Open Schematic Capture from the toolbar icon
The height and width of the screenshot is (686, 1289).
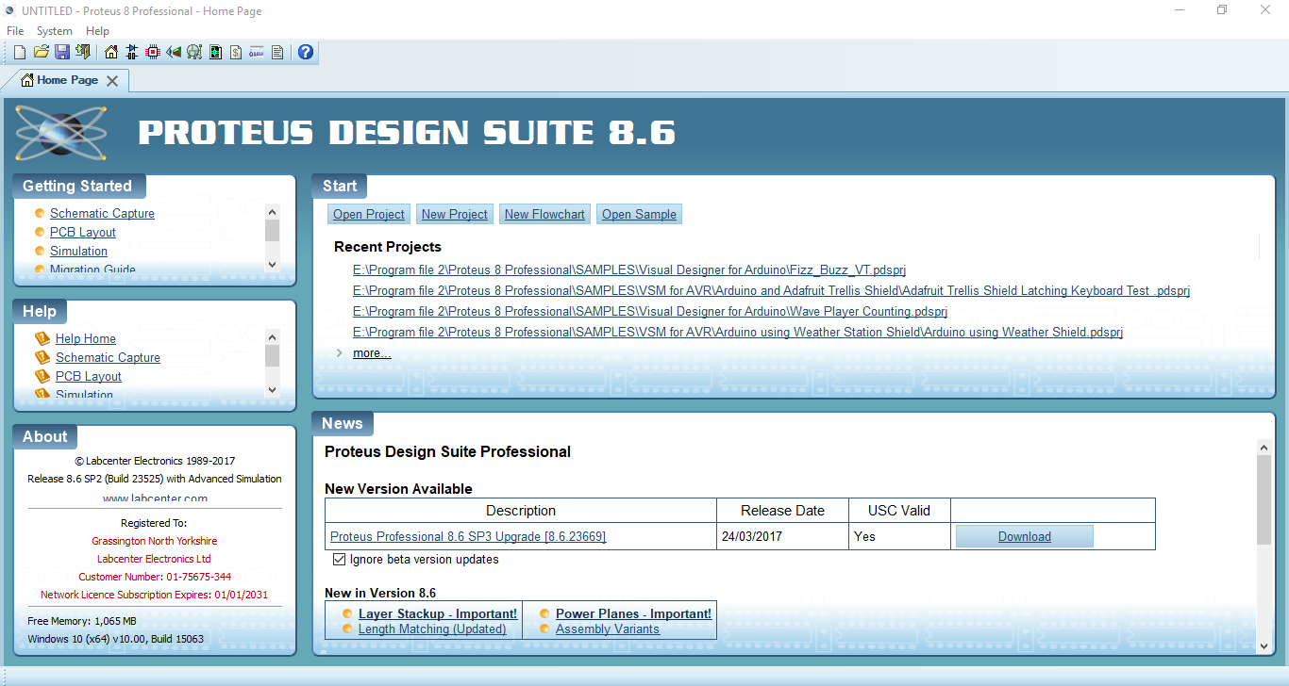132,52
